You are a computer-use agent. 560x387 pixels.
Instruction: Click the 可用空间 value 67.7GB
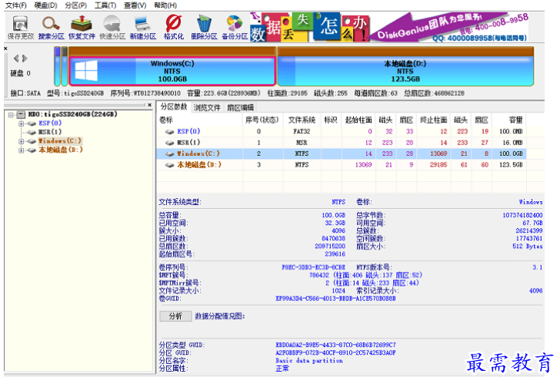tap(532, 223)
